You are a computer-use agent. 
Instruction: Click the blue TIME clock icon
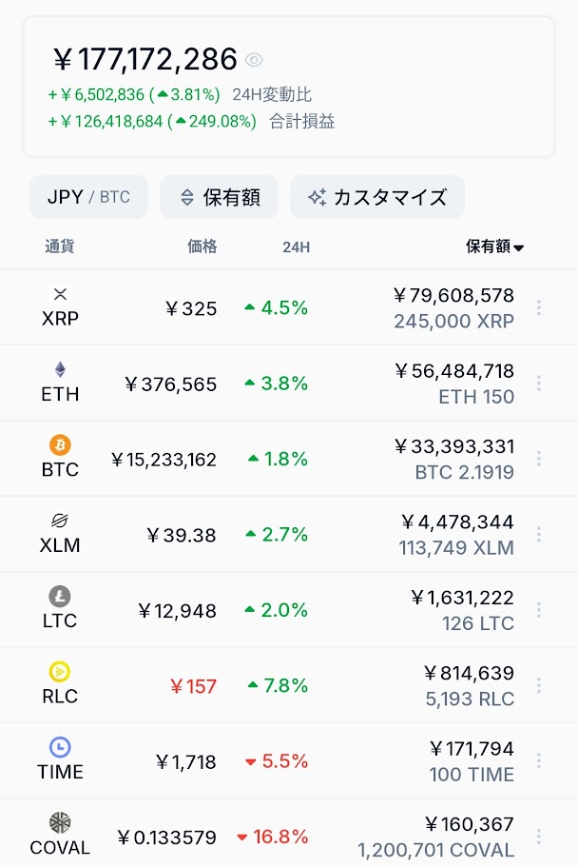(60, 747)
